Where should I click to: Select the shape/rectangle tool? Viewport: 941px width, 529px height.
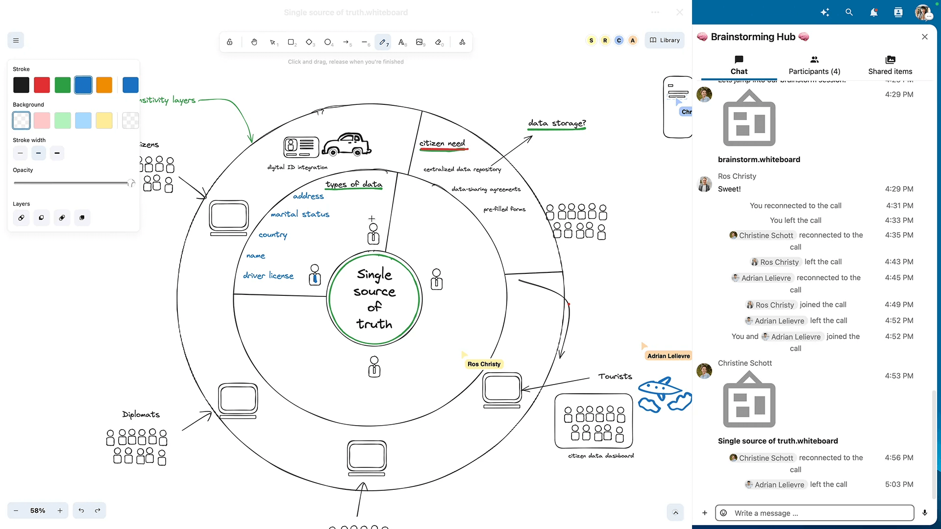(291, 42)
